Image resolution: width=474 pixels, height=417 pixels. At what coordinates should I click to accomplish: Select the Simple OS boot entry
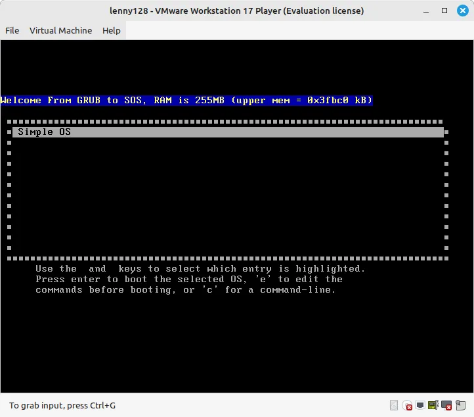click(228, 132)
